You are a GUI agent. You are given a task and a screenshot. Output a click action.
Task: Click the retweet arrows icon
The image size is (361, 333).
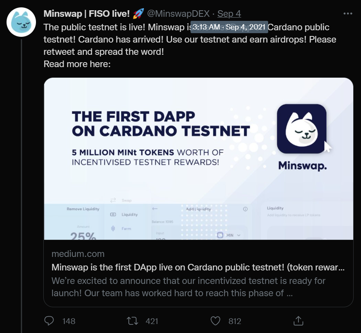133,321
